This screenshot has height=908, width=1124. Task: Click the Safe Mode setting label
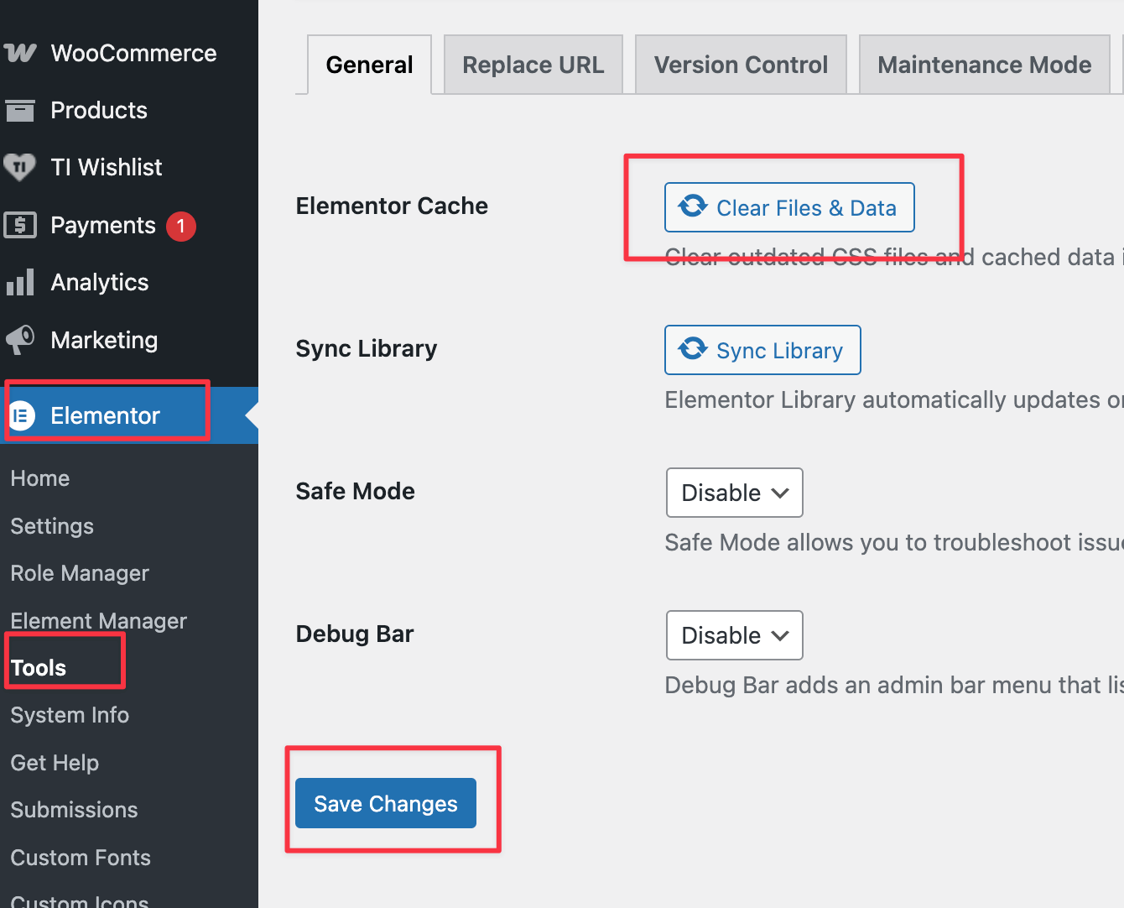356,491
